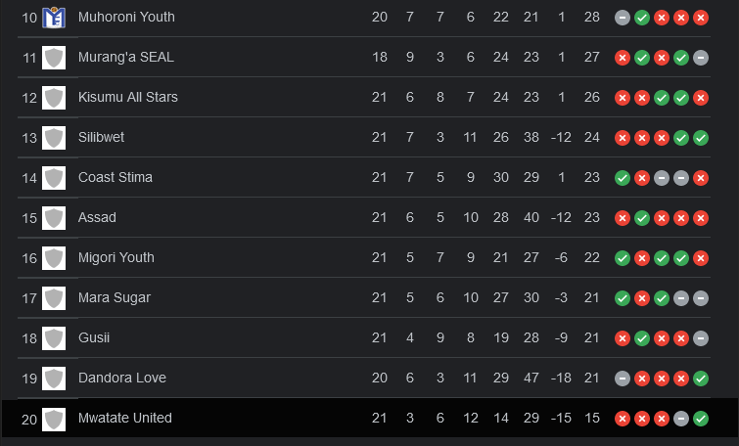Click the Gusii team name

point(94,337)
